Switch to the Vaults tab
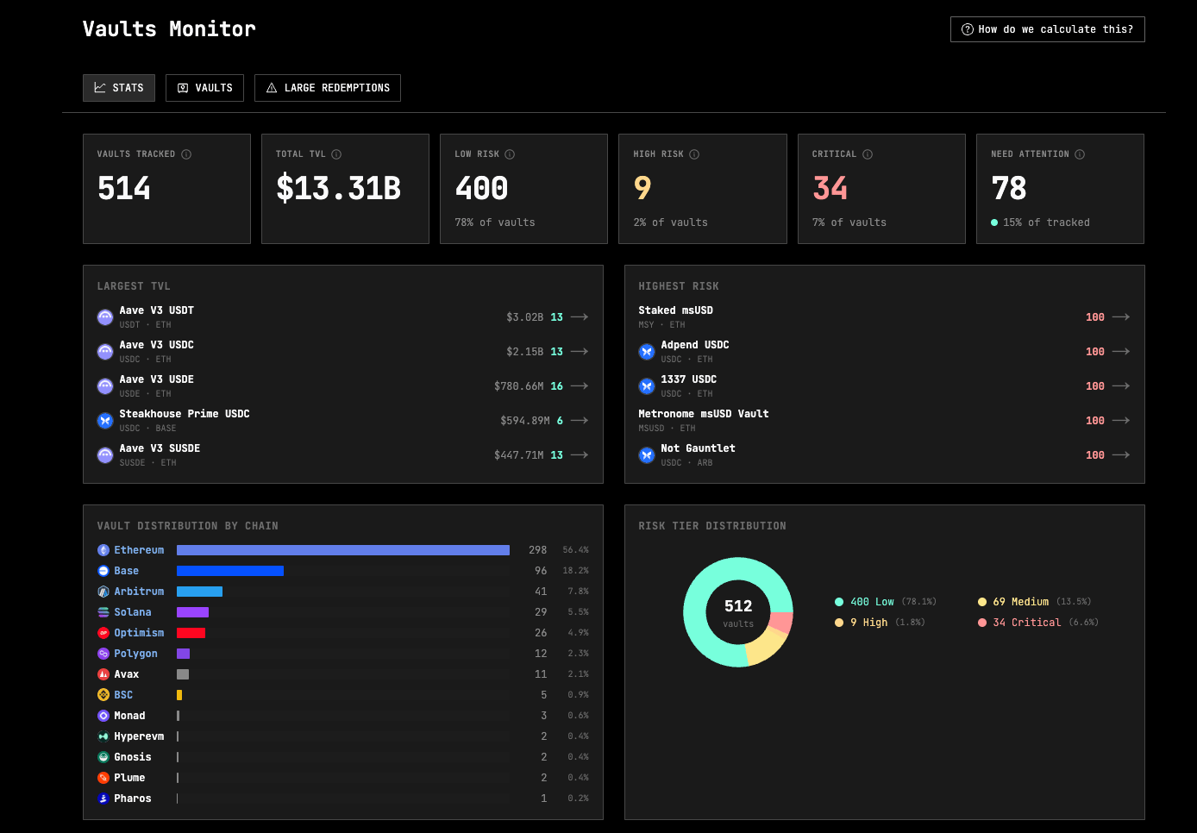 [205, 88]
